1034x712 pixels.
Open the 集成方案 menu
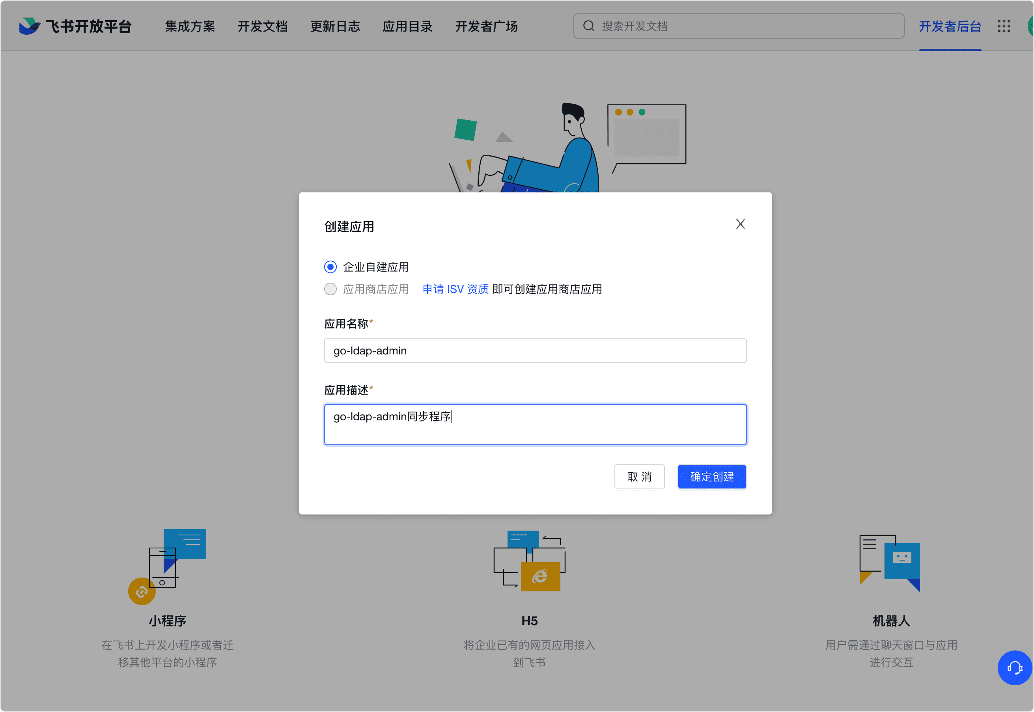(x=190, y=26)
